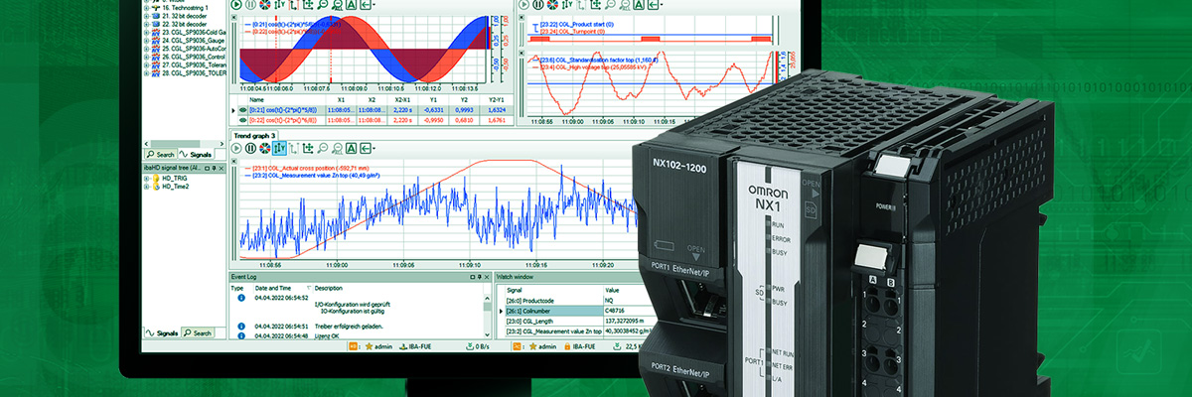Close the COL_Standardisation factor subgraph with its x
The image size is (1192, 397).
pos(521,53)
